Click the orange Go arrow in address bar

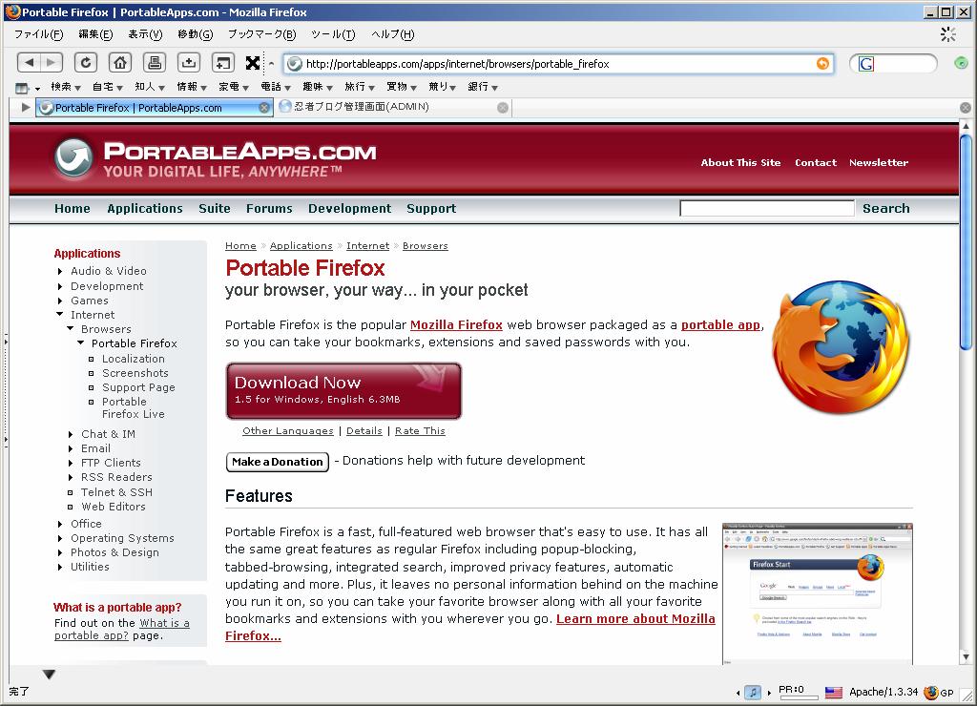coord(822,64)
